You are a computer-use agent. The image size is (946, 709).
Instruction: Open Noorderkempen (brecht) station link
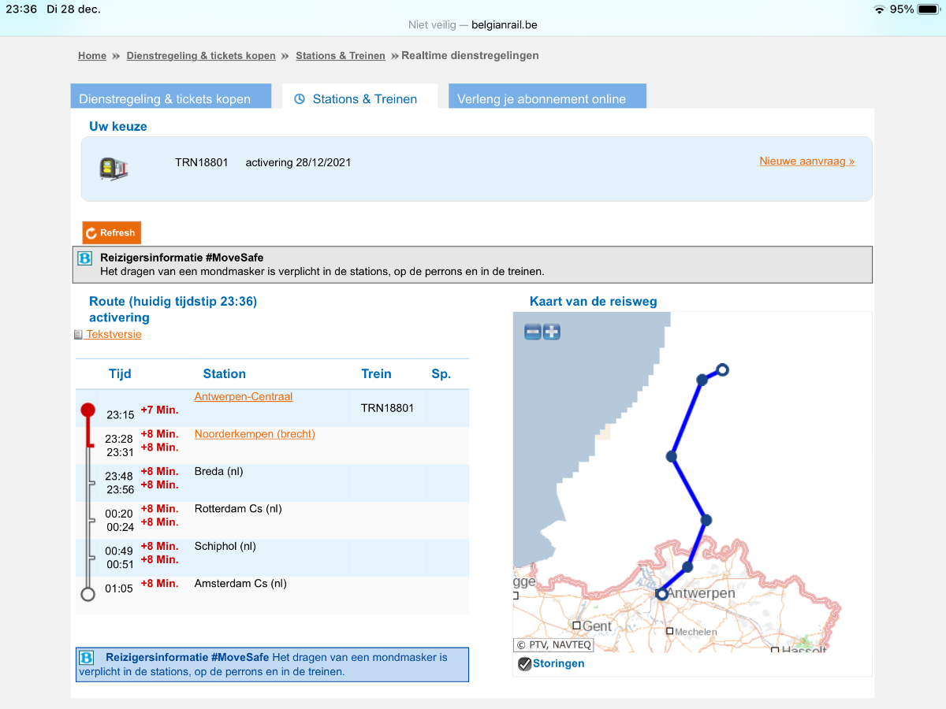[x=255, y=434]
